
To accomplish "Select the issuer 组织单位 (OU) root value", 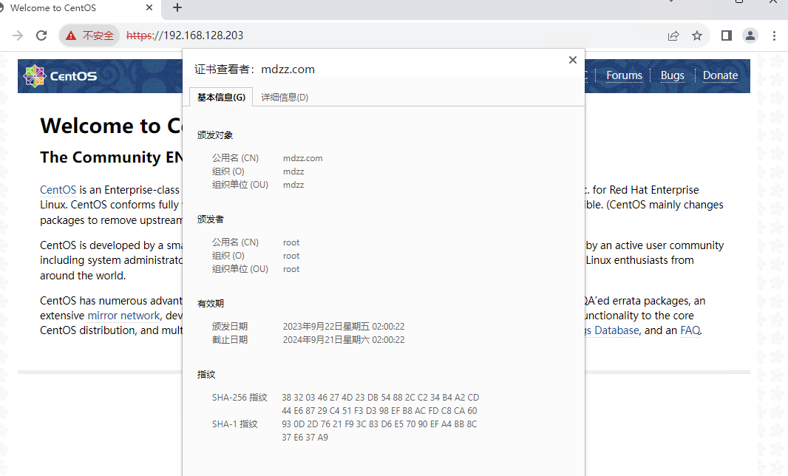I will 291,269.
